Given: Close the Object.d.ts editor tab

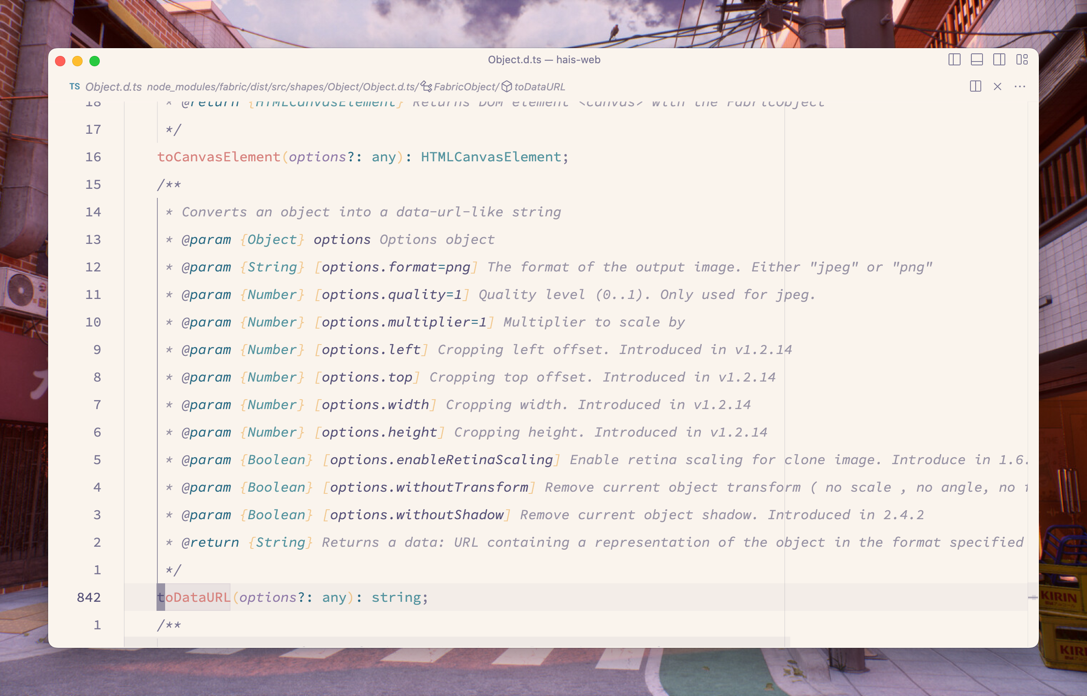Looking at the screenshot, I should pyautogui.click(x=998, y=86).
